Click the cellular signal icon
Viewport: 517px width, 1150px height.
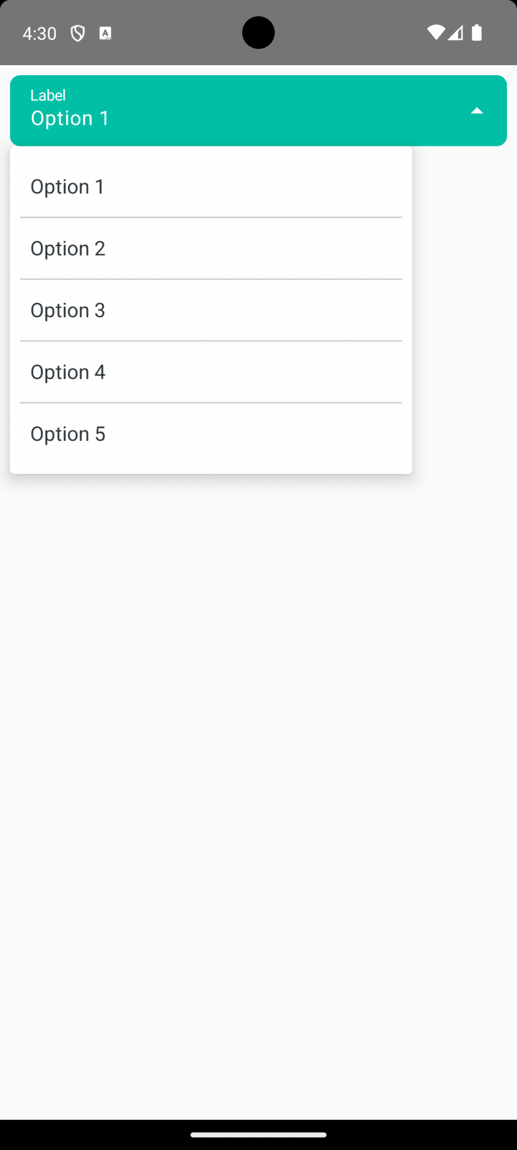[x=455, y=34]
